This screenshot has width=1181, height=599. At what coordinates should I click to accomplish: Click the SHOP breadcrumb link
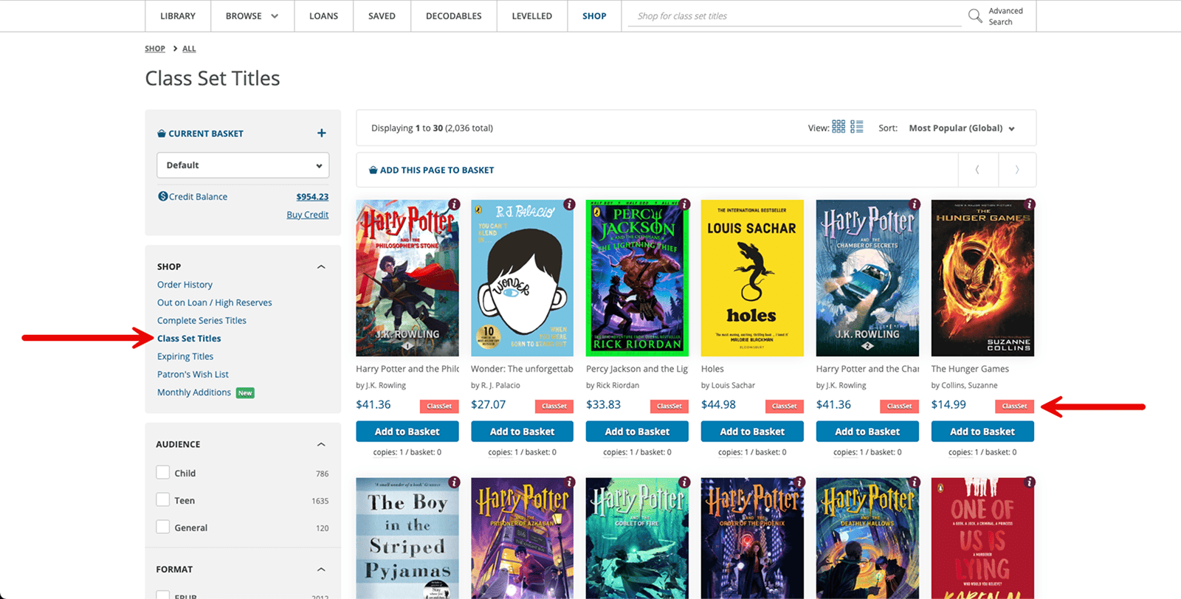click(155, 49)
